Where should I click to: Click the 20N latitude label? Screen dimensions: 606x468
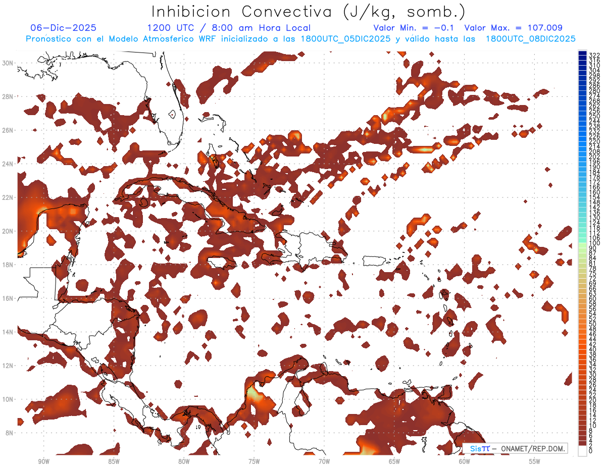point(7,231)
